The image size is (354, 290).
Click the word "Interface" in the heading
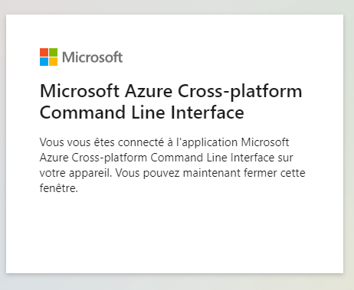point(208,112)
